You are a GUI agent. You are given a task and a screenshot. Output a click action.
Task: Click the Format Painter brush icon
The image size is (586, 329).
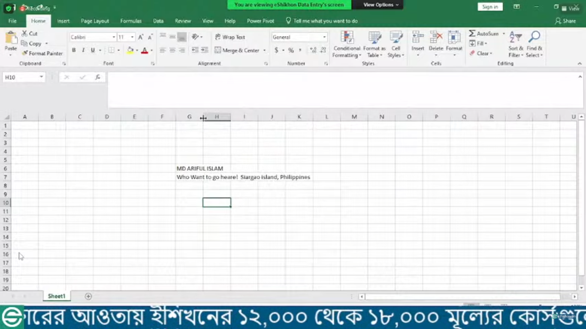point(25,53)
